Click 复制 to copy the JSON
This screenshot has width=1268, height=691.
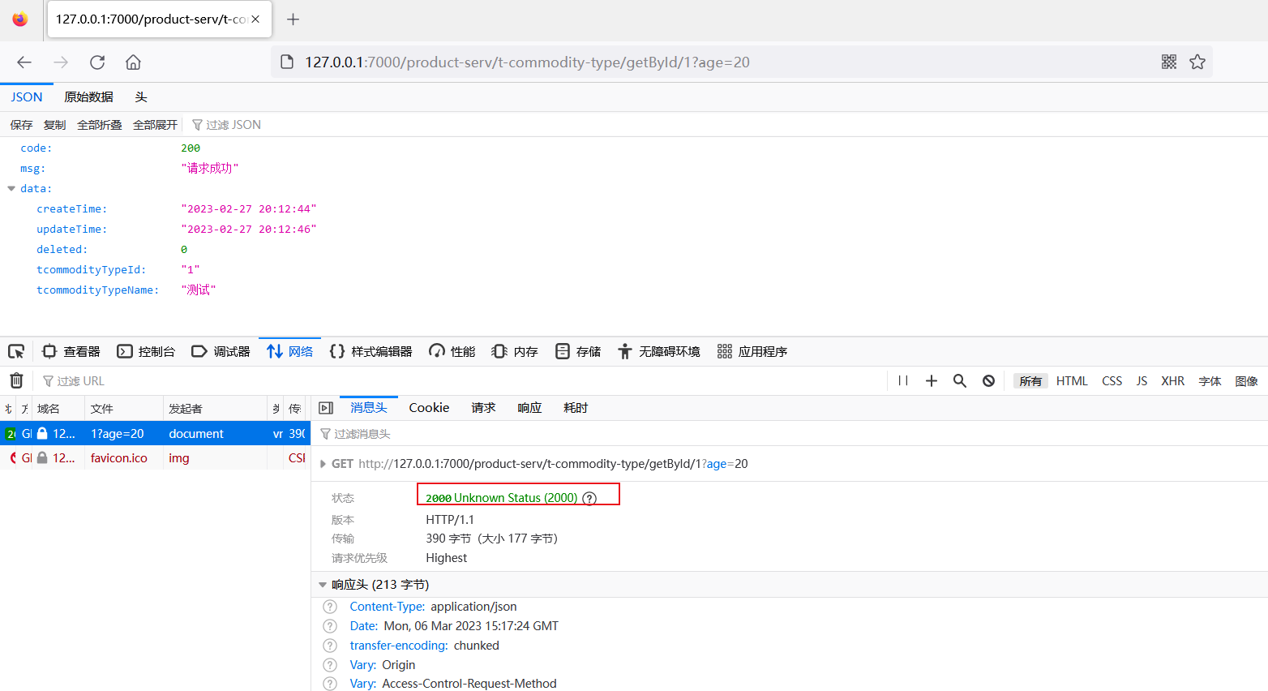(54, 125)
